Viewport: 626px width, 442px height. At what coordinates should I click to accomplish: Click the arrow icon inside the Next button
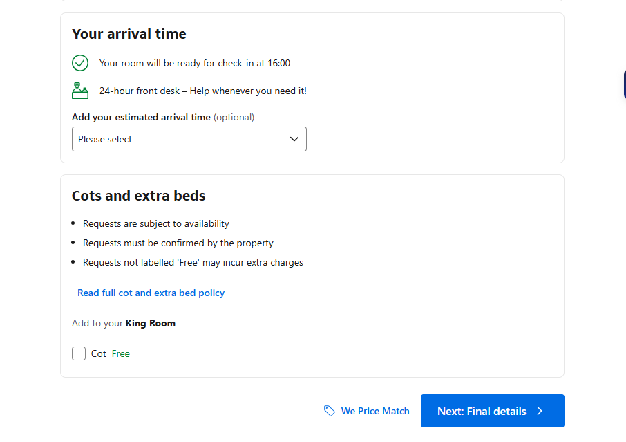coord(540,411)
